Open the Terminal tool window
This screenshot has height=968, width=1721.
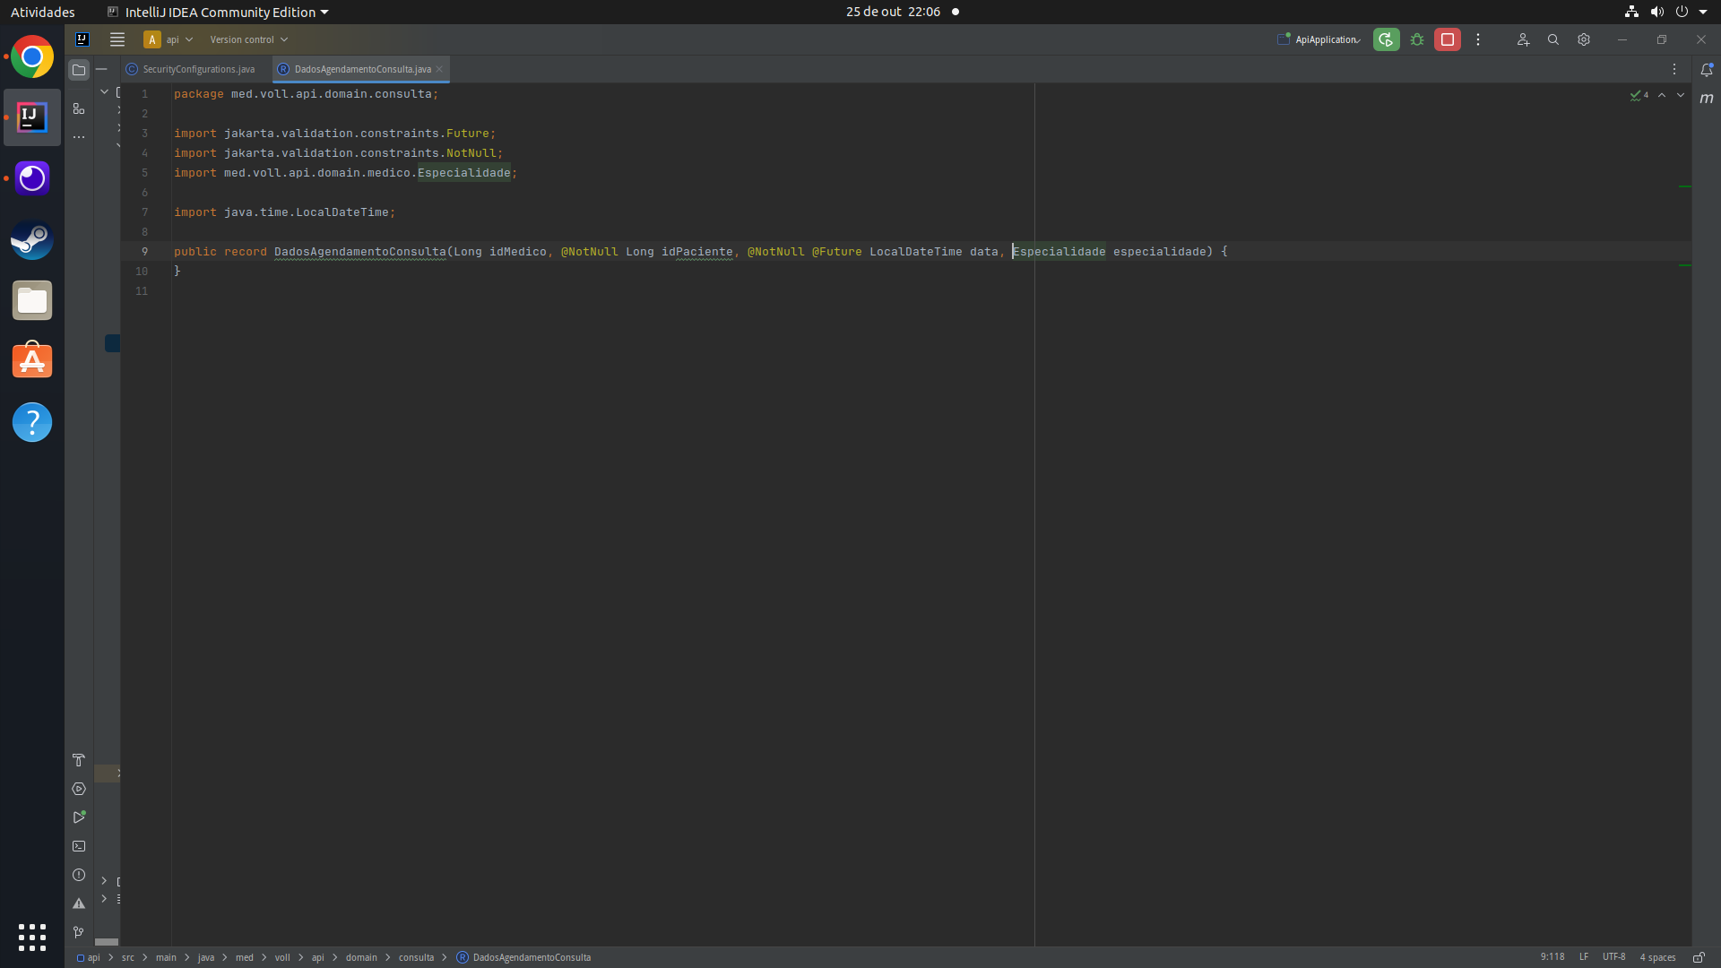tap(79, 846)
